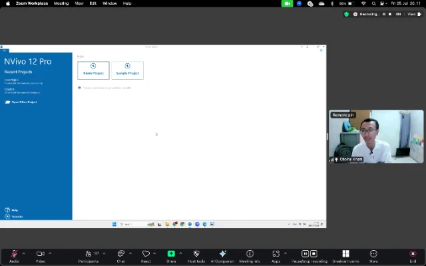Open Messenger icon in shared taskbar
The image size is (426, 266).
tap(197, 224)
